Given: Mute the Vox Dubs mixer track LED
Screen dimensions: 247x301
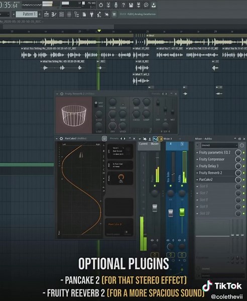Looking at the screenshot, I should (170, 186).
